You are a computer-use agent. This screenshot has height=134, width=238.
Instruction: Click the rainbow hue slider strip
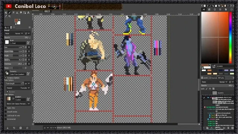tap(231, 38)
